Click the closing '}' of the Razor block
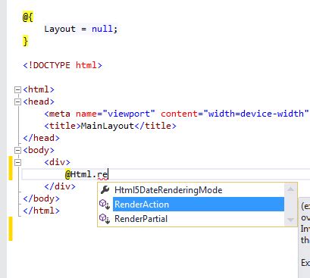The image size is (310, 278). tap(25, 41)
